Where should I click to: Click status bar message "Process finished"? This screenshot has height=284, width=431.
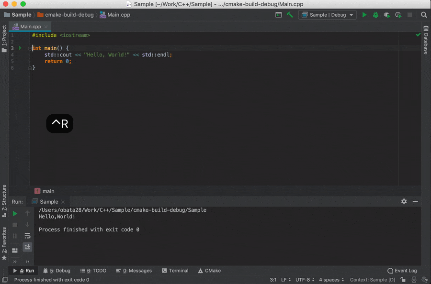(x=52, y=280)
